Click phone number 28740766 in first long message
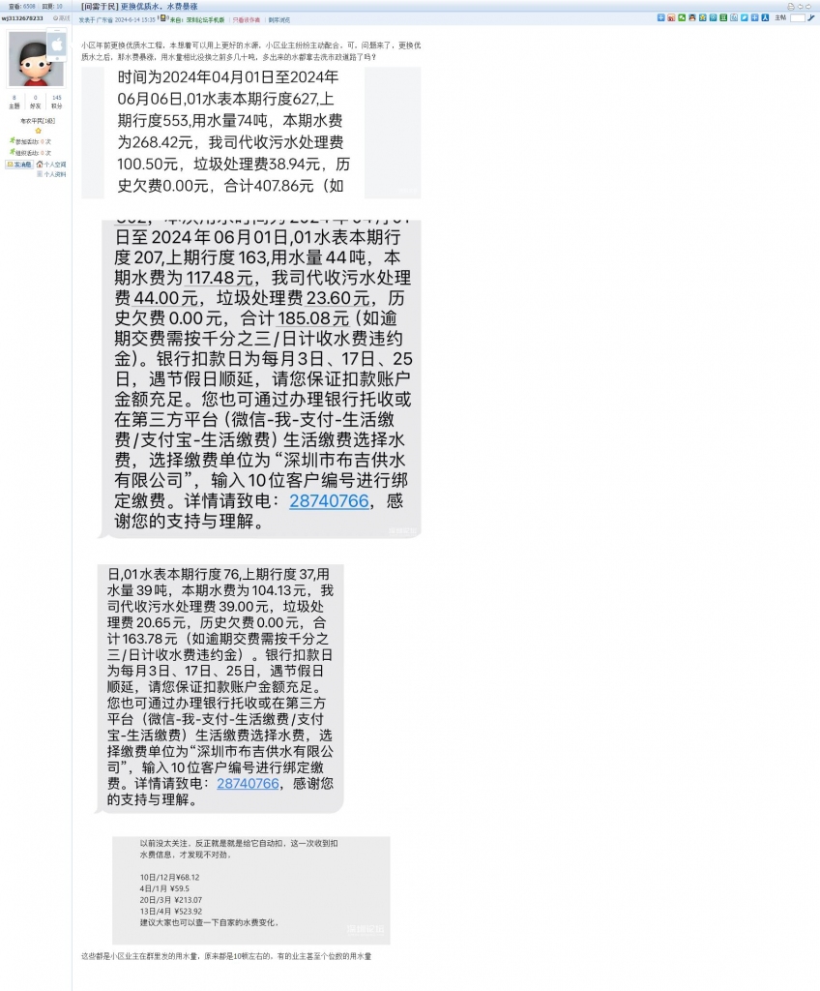This screenshot has height=991, width=820. [329, 501]
